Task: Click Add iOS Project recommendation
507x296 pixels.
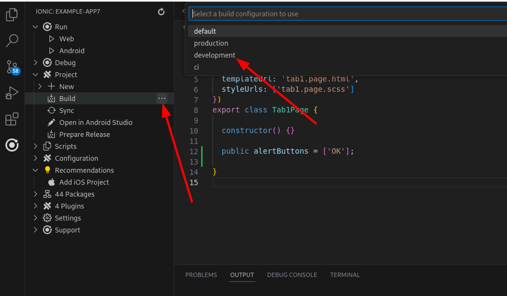Action: [x=84, y=182]
